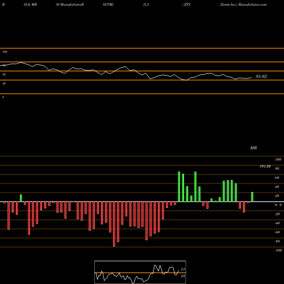Click the 80 label on MR axis

click(x=277, y=169)
